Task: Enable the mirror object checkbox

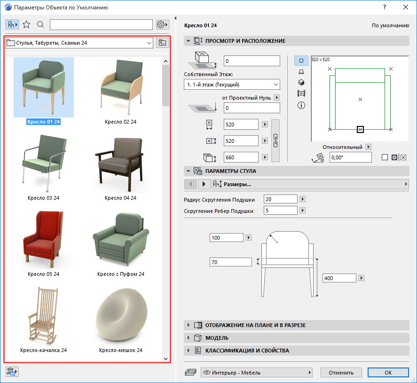Action: point(385,157)
